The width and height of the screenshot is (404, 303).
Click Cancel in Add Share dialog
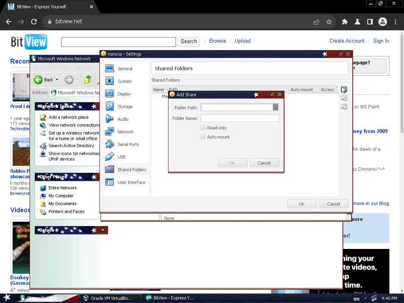(x=264, y=163)
